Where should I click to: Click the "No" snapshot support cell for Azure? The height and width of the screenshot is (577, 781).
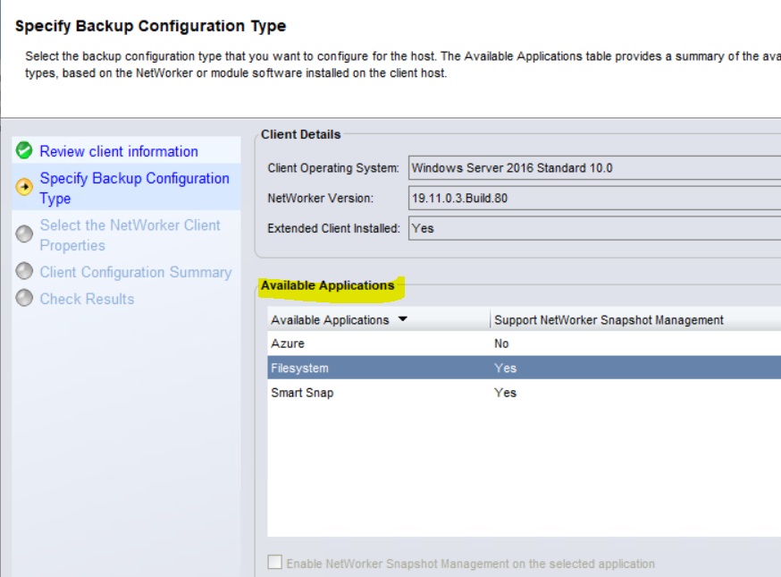[501, 344]
